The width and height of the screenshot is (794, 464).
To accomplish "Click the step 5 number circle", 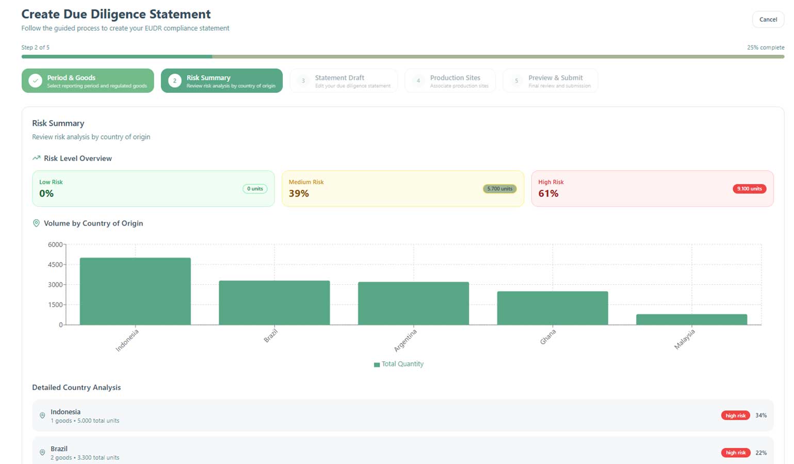I will click(516, 81).
